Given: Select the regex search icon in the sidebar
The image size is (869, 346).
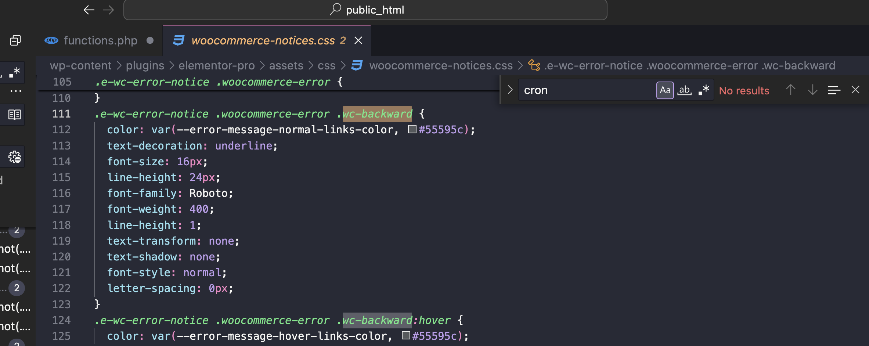Looking at the screenshot, I should pyautogui.click(x=14, y=72).
